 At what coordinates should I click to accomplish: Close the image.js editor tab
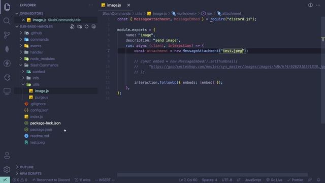point(128,5)
